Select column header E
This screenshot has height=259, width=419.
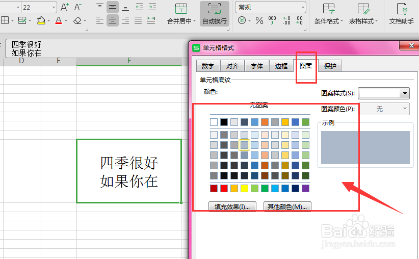[58, 62]
